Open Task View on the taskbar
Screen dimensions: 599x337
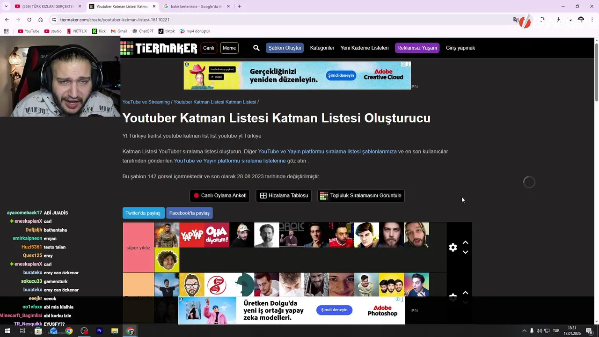pos(22,331)
